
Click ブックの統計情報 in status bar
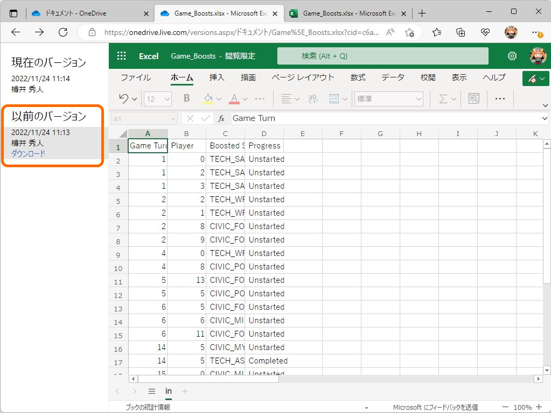(x=148, y=407)
